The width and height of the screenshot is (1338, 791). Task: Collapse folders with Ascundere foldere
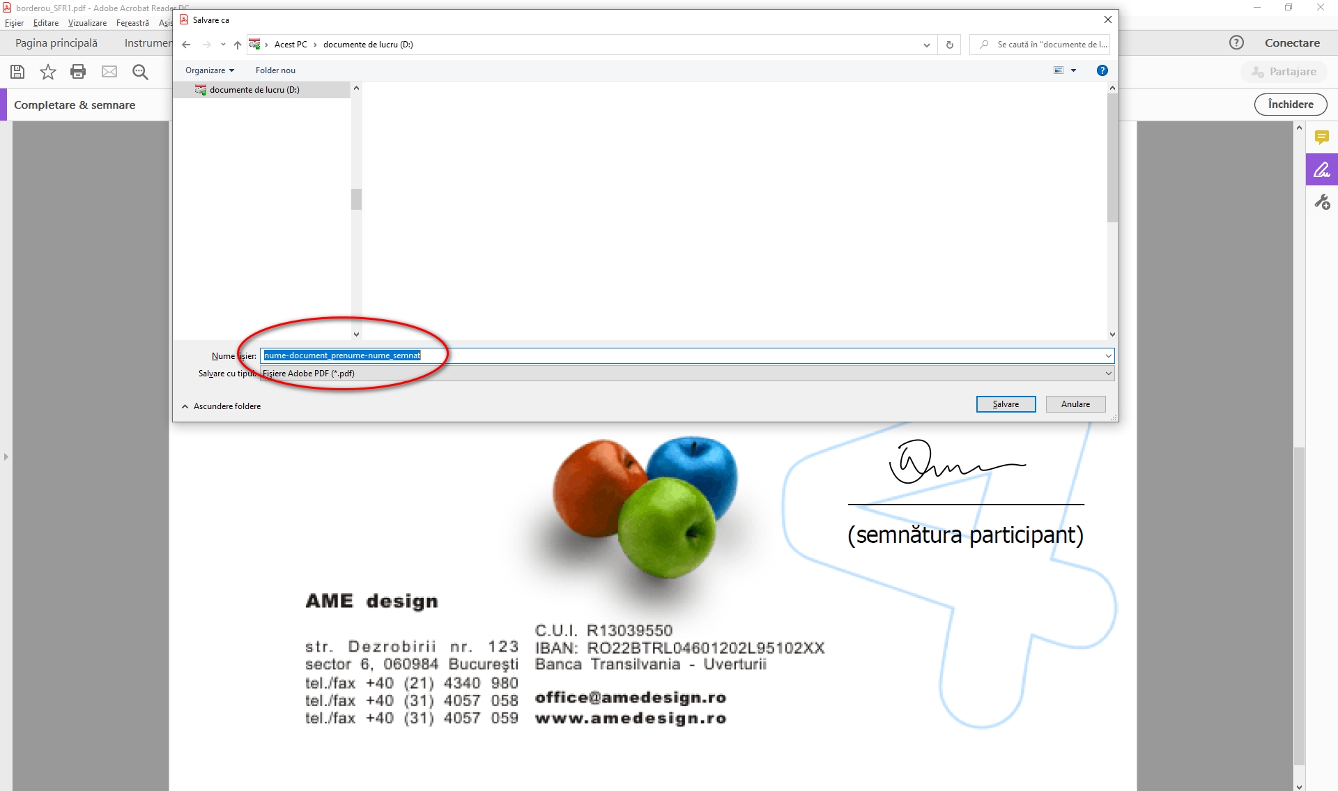[x=221, y=406]
